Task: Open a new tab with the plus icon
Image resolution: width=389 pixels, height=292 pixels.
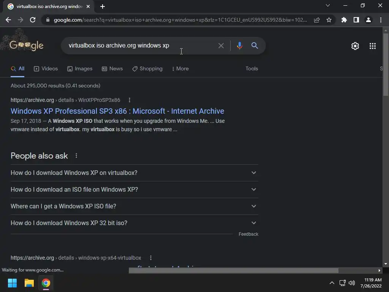Action: pos(103,6)
